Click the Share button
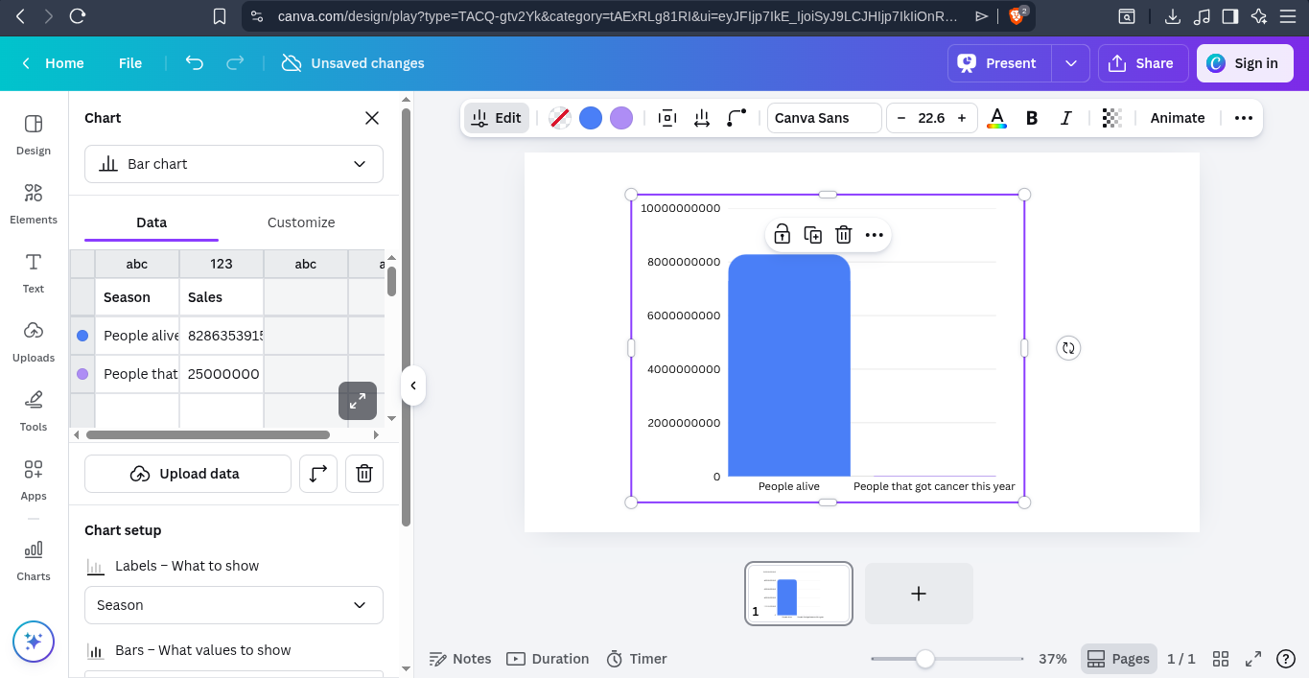This screenshot has height=678, width=1309. tap(1143, 63)
